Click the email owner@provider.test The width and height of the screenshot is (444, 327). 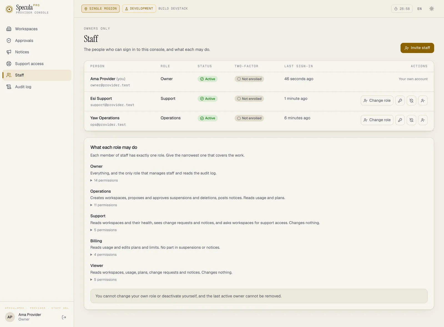[110, 85]
